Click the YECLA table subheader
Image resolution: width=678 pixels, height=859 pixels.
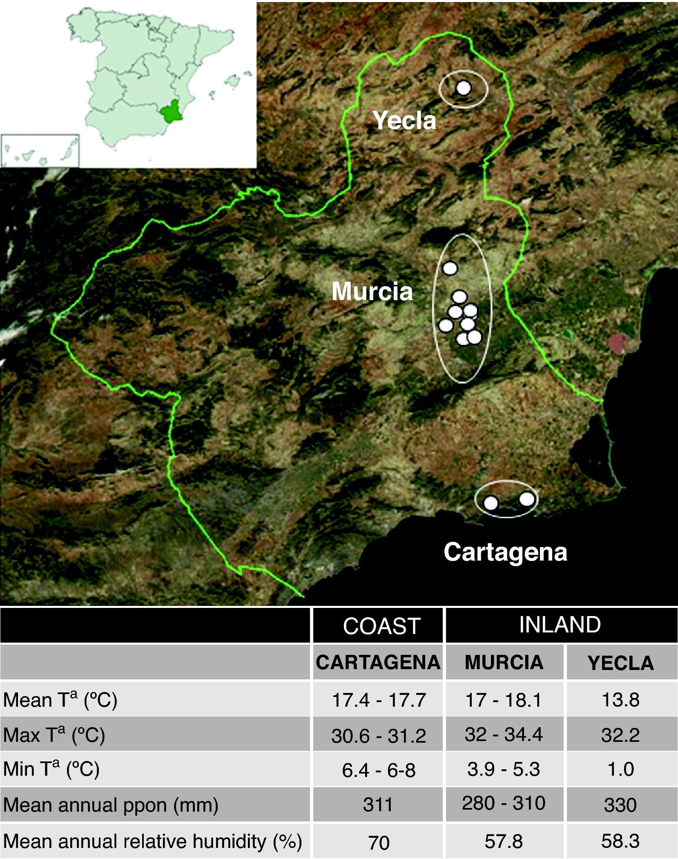pyautogui.click(x=620, y=663)
